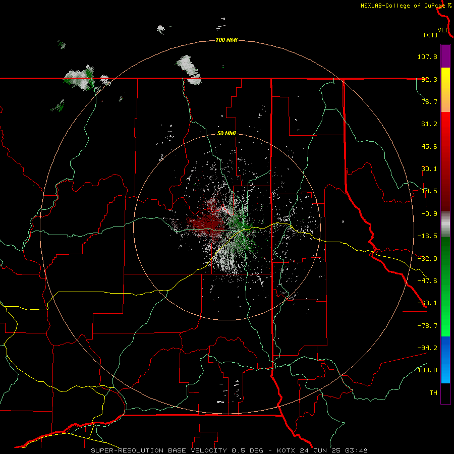Click the -63.1 scale value

coord(427,303)
